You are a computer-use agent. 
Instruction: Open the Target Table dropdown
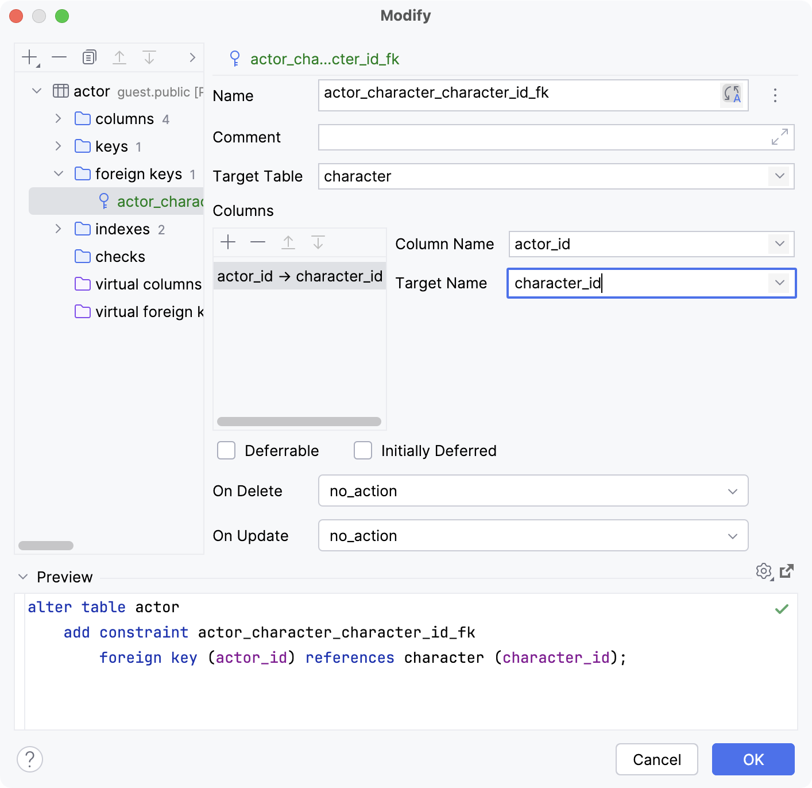(779, 176)
